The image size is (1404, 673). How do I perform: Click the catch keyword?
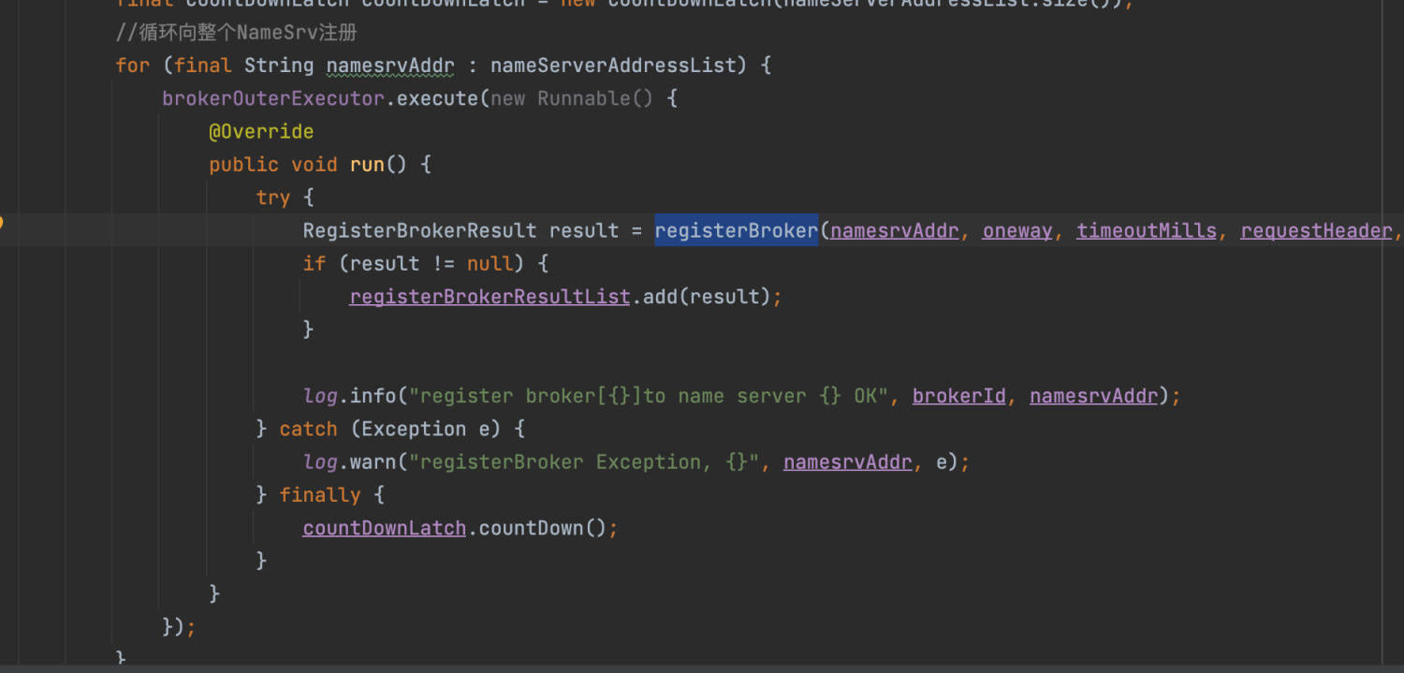308,429
